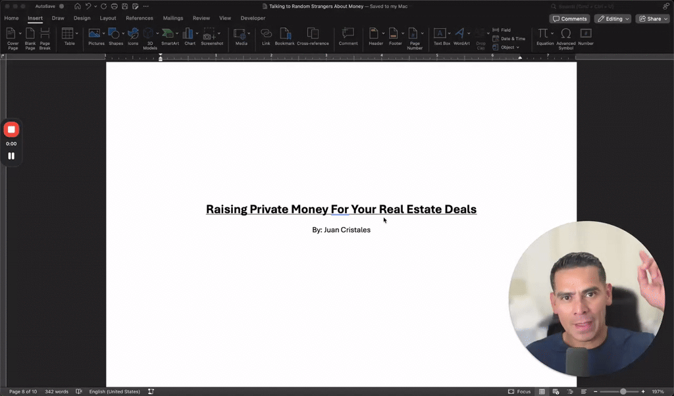Open the Layout tab
This screenshot has height=396, width=674.
[108, 18]
